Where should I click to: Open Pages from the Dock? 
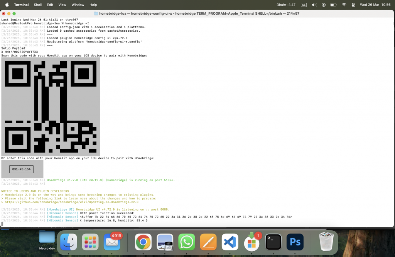(208, 242)
